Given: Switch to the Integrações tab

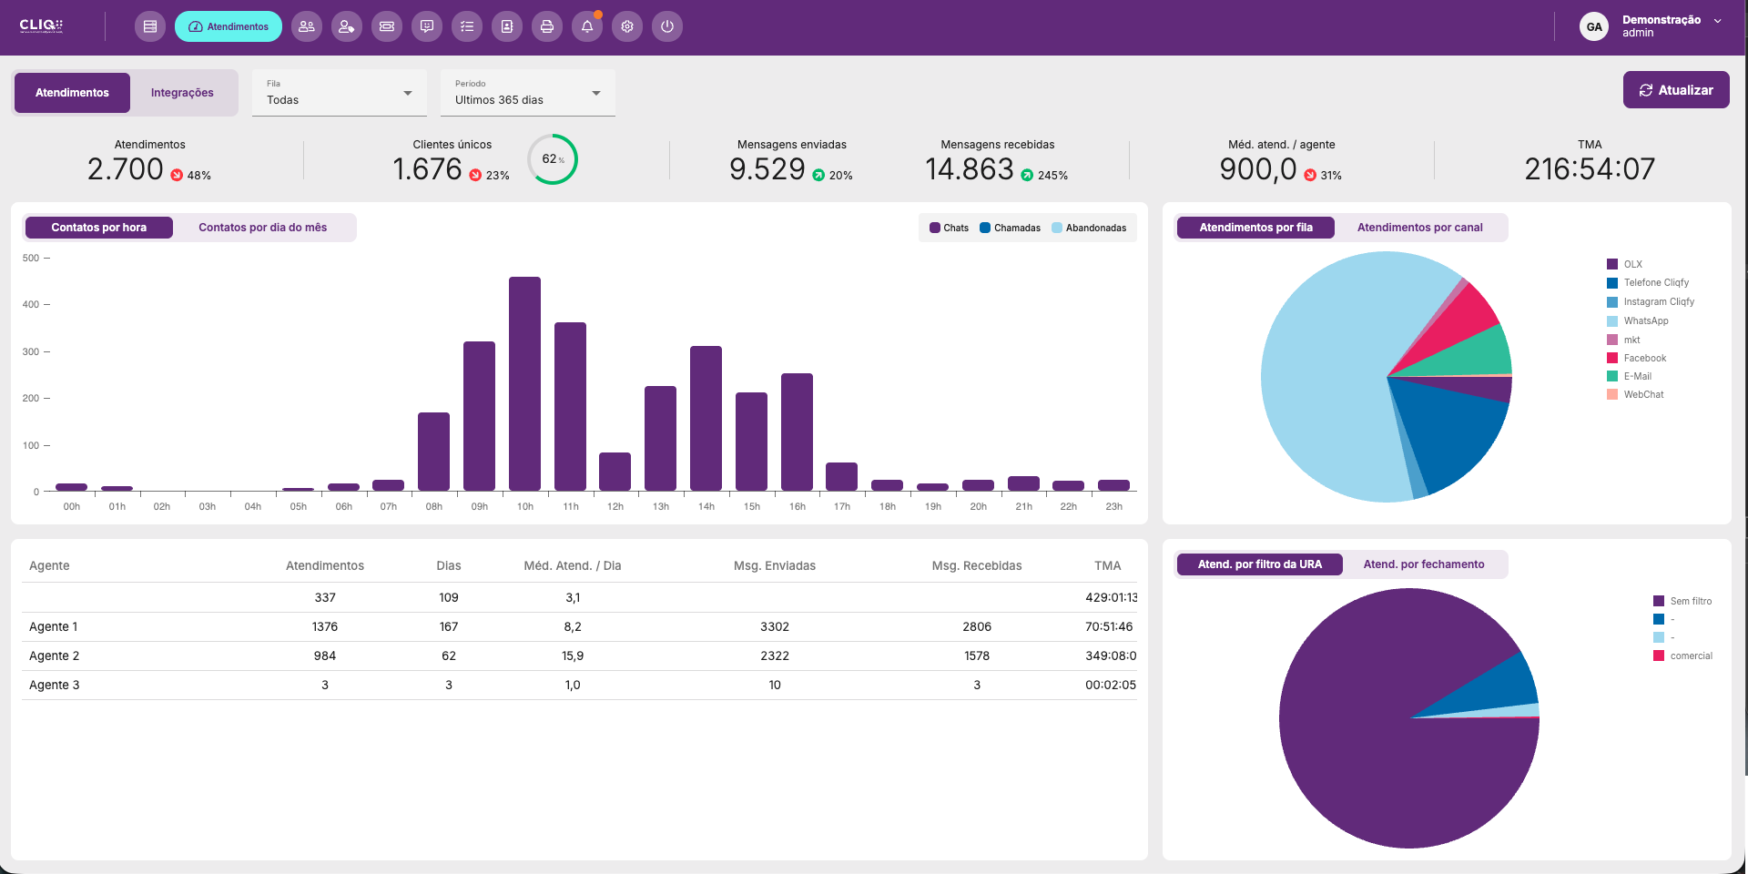Looking at the screenshot, I should [182, 93].
